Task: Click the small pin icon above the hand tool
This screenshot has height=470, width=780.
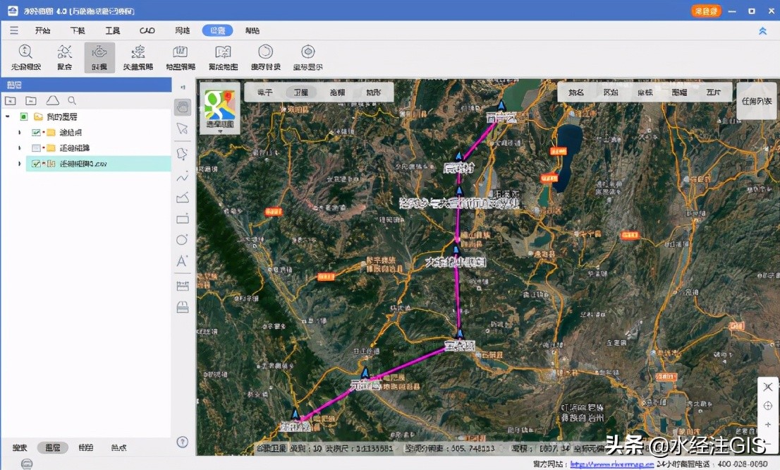Action: (x=183, y=87)
